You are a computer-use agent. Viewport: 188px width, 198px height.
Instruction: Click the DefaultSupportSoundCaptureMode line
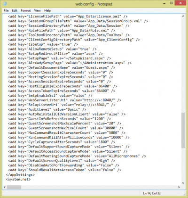(x=69, y=147)
